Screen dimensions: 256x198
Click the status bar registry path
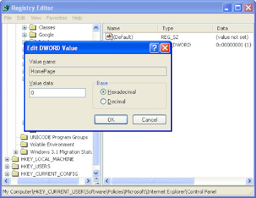[109, 192]
